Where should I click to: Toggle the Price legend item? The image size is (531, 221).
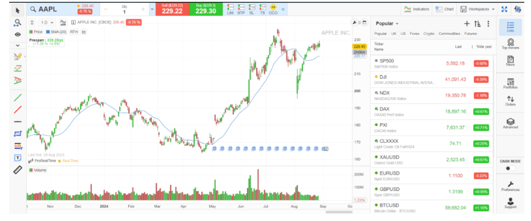pyautogui.click(x=36, y=32)
